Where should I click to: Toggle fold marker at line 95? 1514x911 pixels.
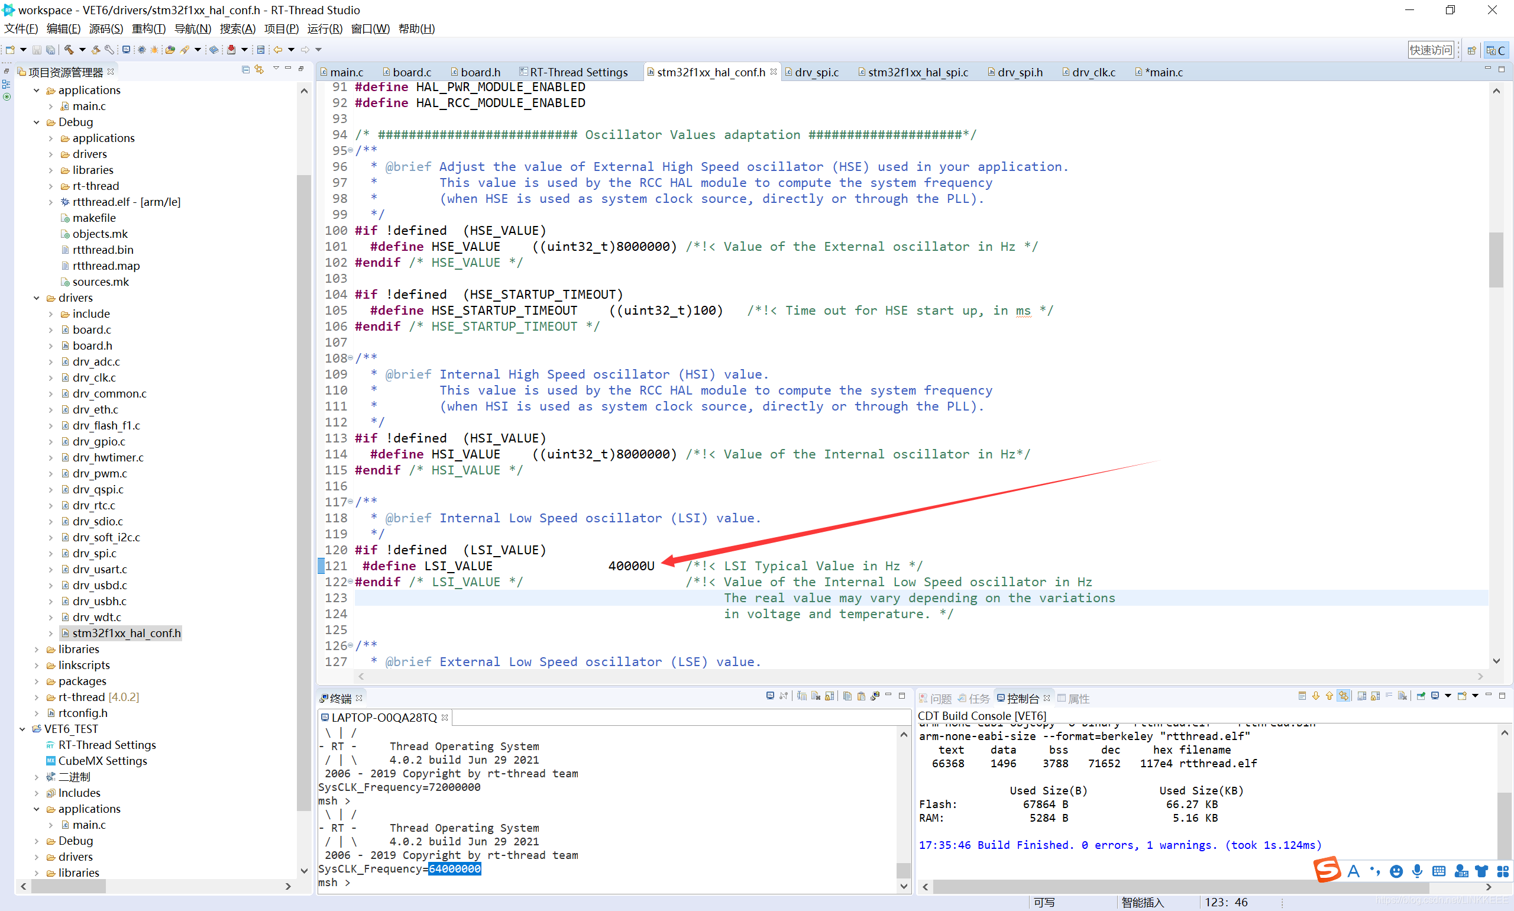(x=351, y=150)
